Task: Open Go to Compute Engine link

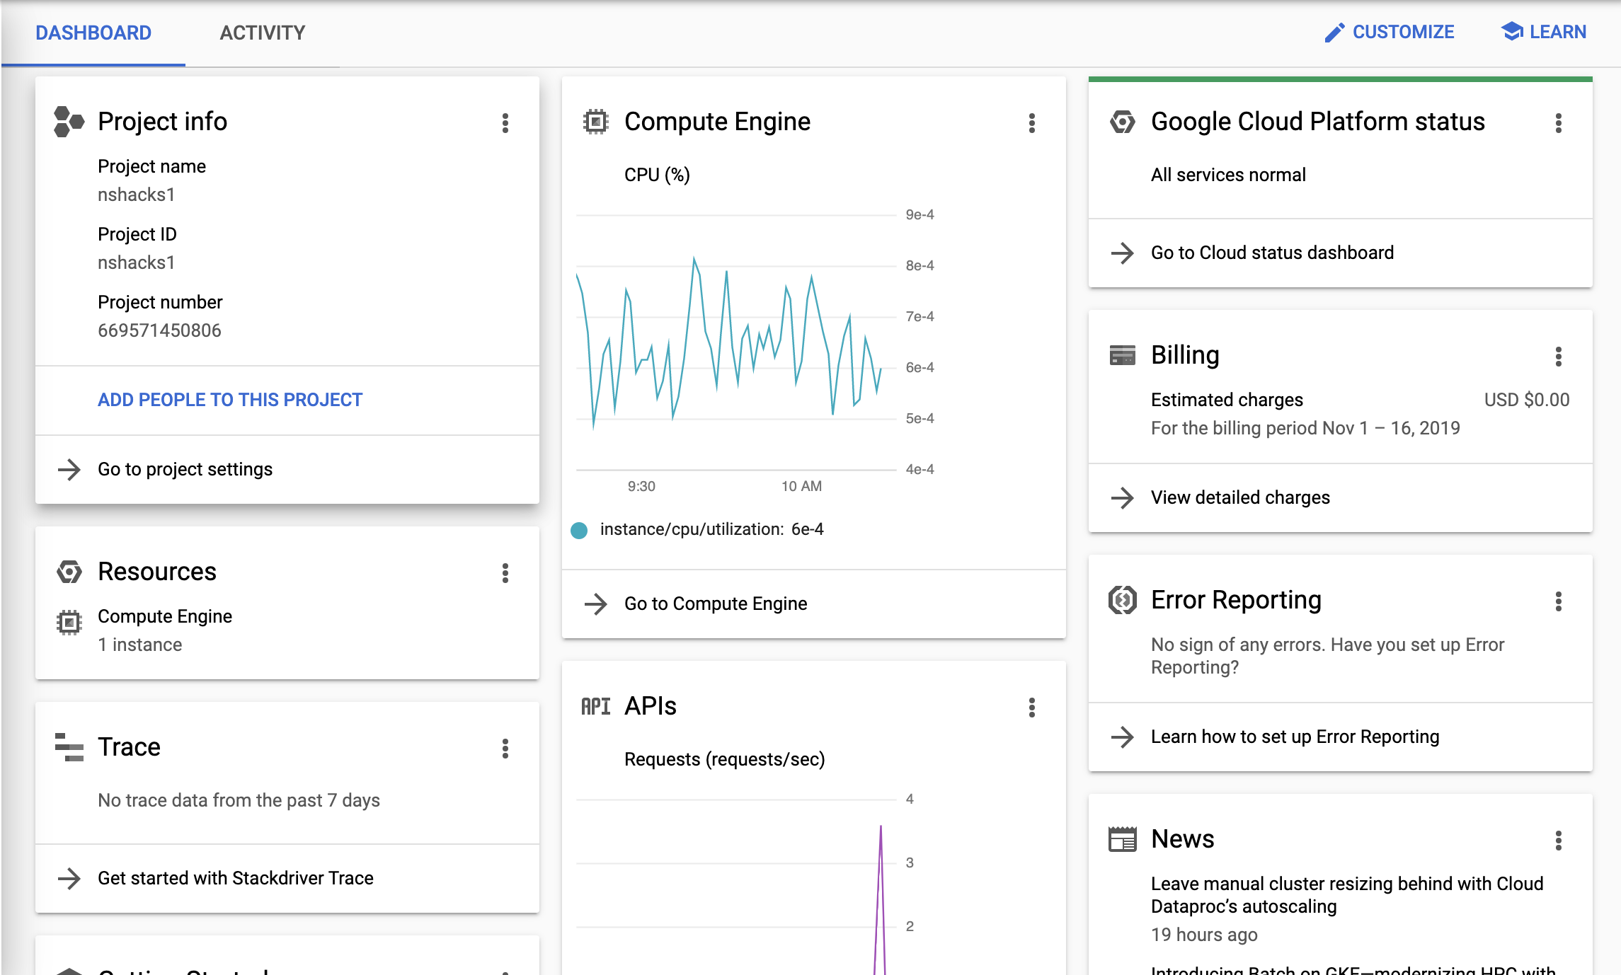Action: click(x=715, y=604)
